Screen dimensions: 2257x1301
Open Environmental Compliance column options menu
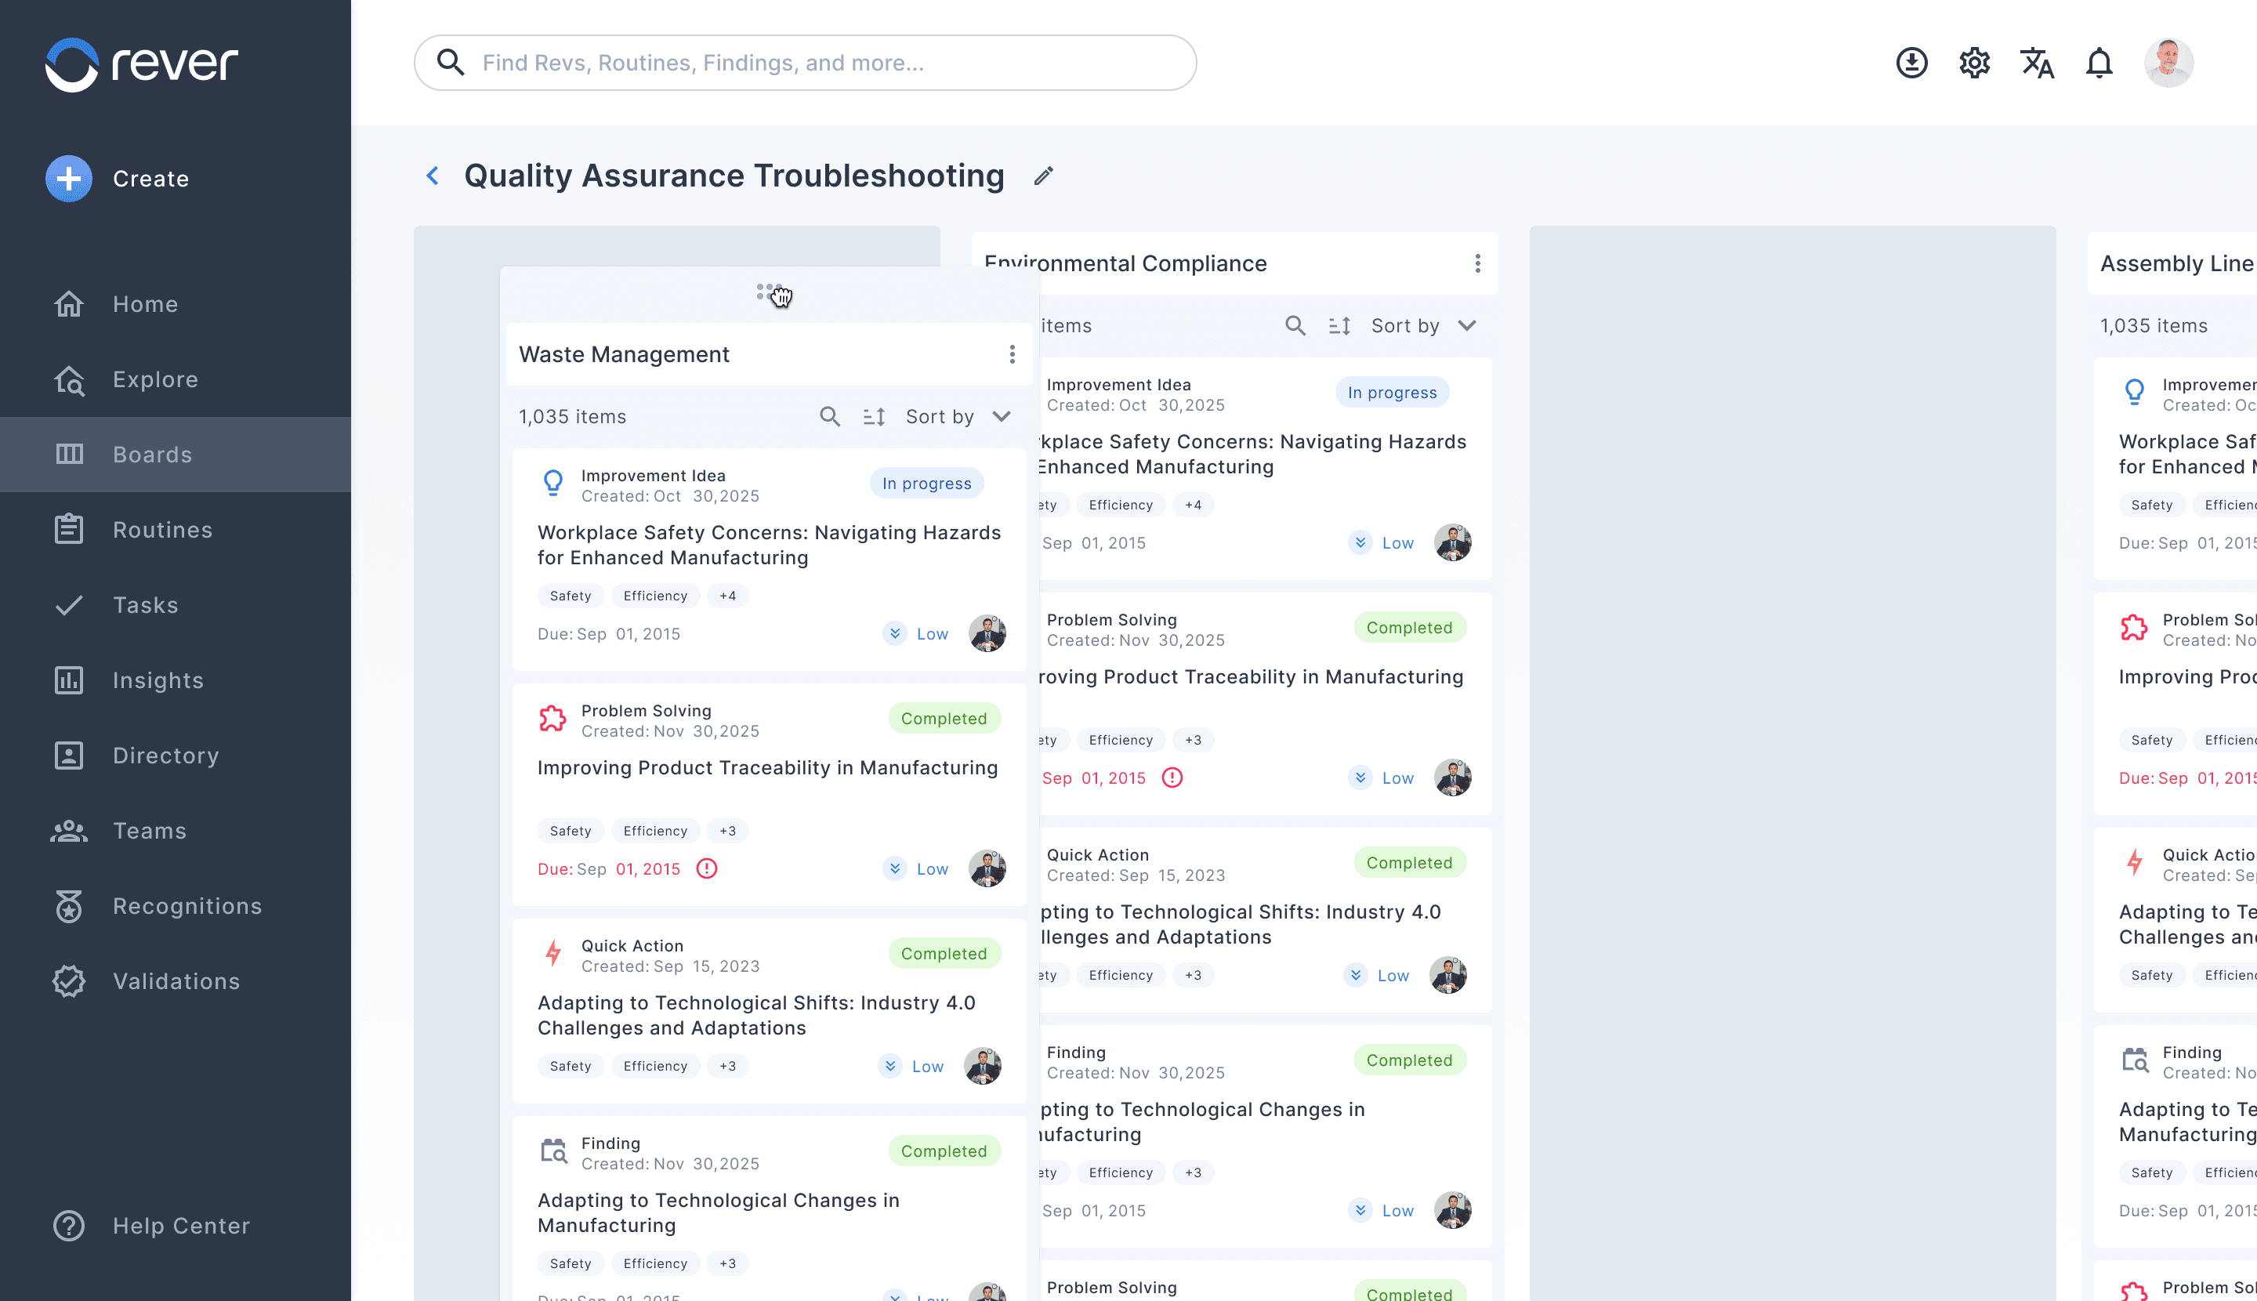tap(1477, 263)
